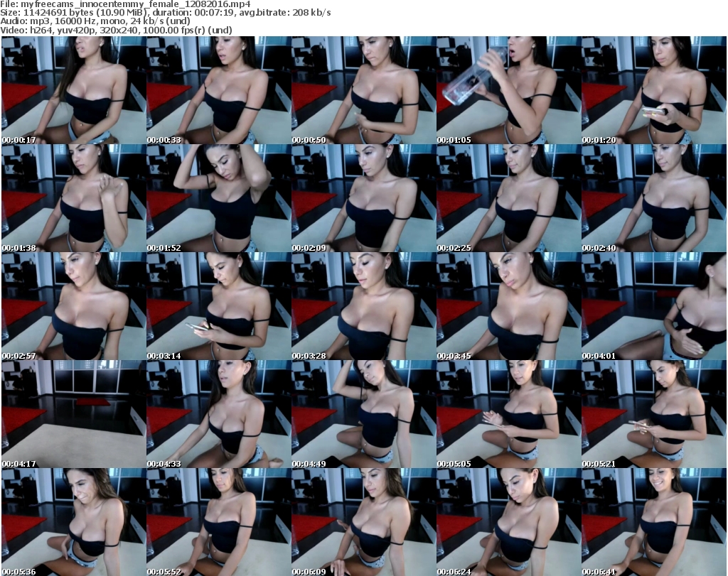The height and width of the screenshot is (576, 728).
Task: Click the 'Size: 11424691 bytes' info line
Action: 165,13
